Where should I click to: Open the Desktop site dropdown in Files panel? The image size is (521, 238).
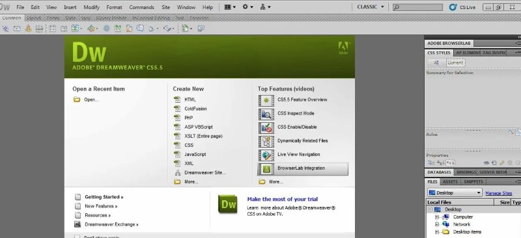pos(455,192)
